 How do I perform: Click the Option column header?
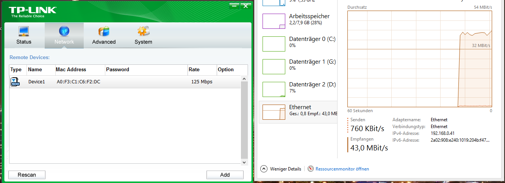(232, 70)
